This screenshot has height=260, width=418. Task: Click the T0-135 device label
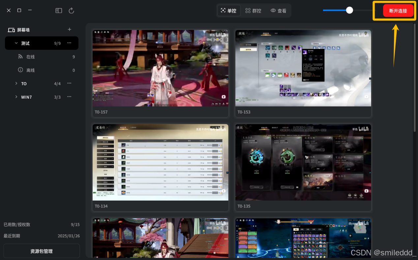[244, 206]
